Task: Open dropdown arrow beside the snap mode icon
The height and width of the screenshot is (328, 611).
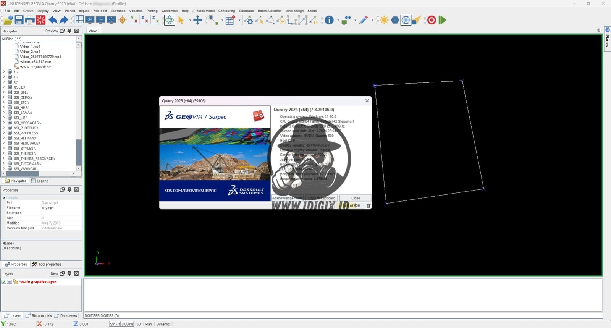Action: tap(222, 20)
